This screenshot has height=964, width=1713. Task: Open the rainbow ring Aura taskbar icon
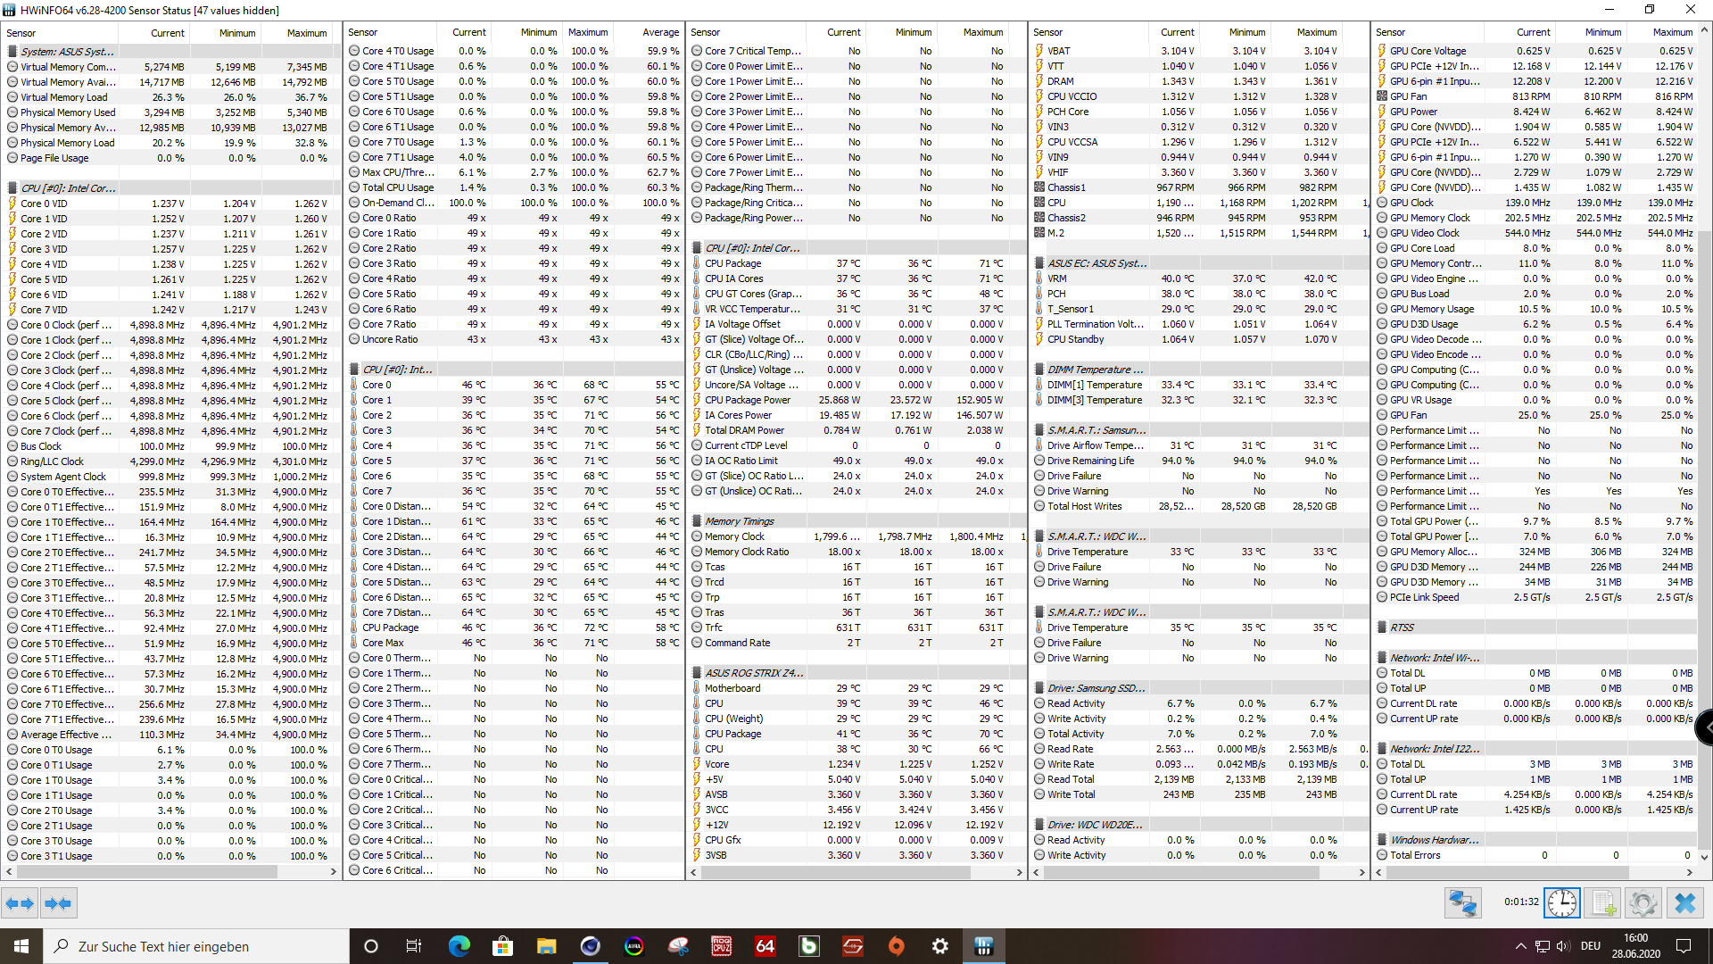coord(633,946)
